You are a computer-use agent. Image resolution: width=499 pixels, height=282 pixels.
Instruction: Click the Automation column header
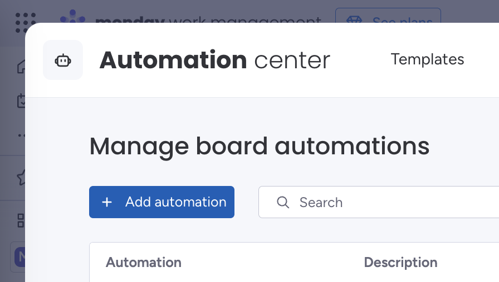point(144,263)
